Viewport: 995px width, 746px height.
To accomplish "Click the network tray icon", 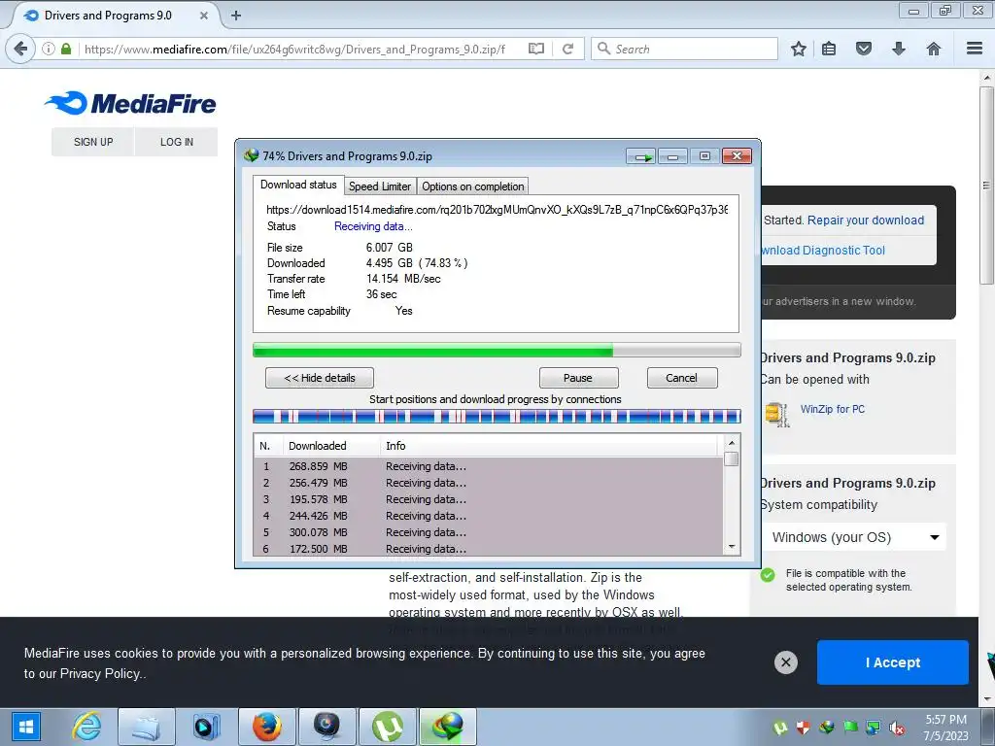I will click(874, 728).
